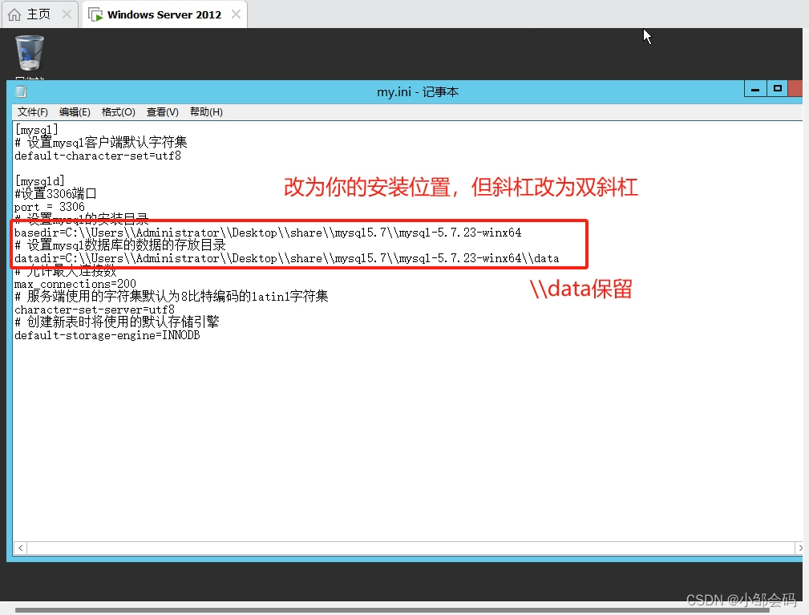
Task: Click the max_connections=200 line
Action: click(x=75, y=285)
